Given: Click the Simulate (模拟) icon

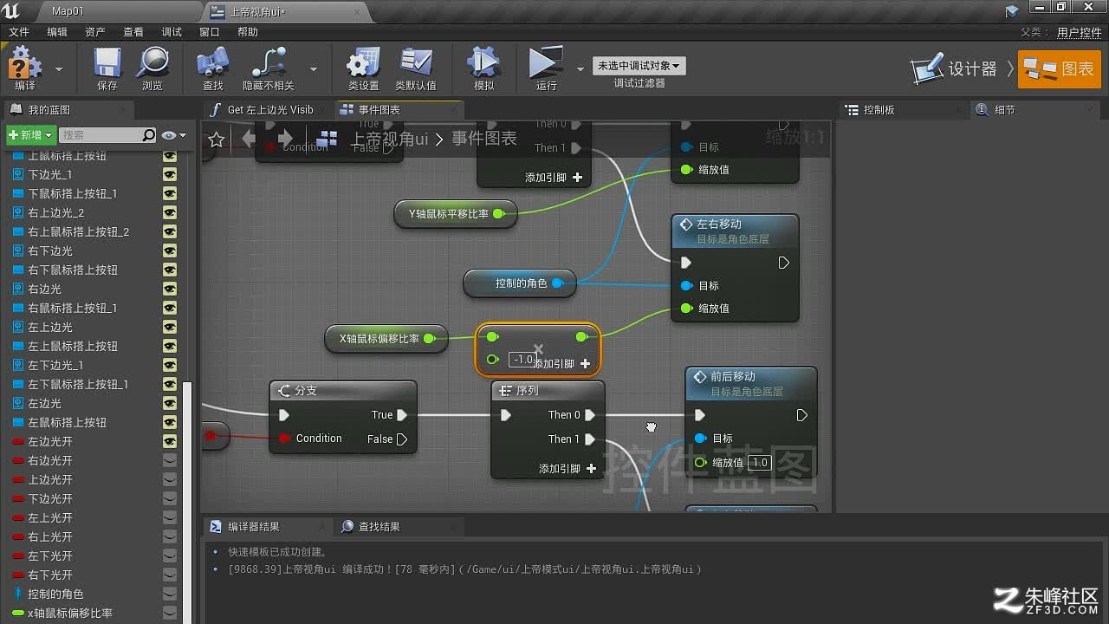Looking at the screenshot, I should pyautogui.click(x=483, y=63).
